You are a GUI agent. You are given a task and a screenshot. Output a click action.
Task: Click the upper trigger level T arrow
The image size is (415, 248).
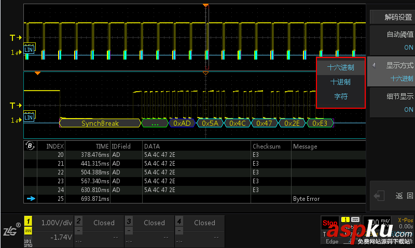[17, 38]
